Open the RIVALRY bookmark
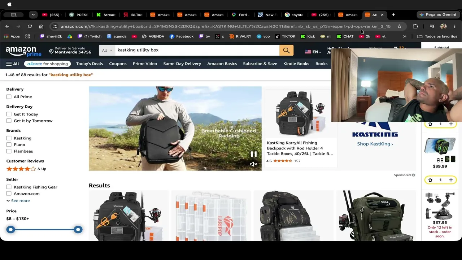The image size is (462, 260). click(x=240, y=36)
